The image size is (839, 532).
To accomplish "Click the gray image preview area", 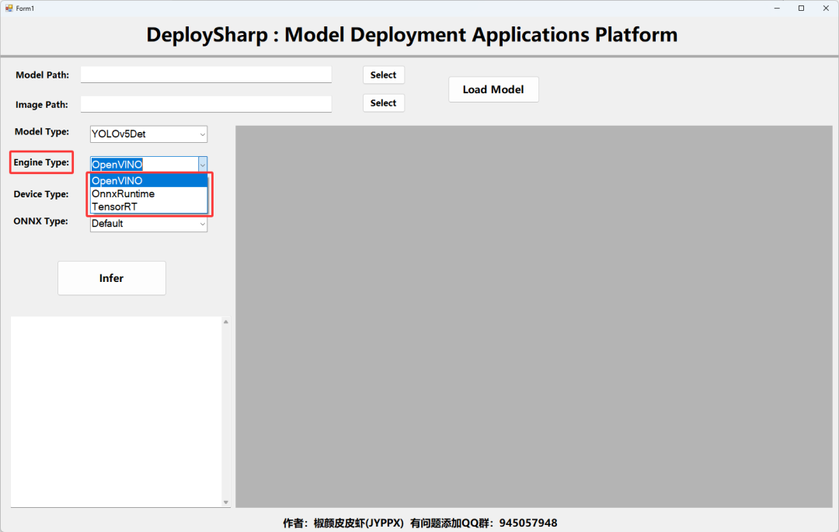I will 534,317.
